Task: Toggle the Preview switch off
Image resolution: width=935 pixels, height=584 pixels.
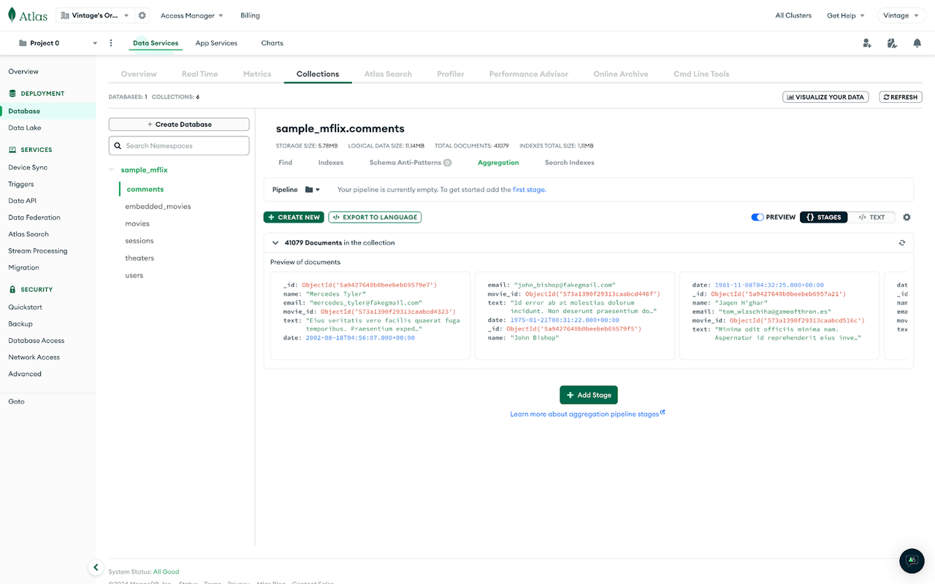Action: pyautogui.click(x=757, y=217)
